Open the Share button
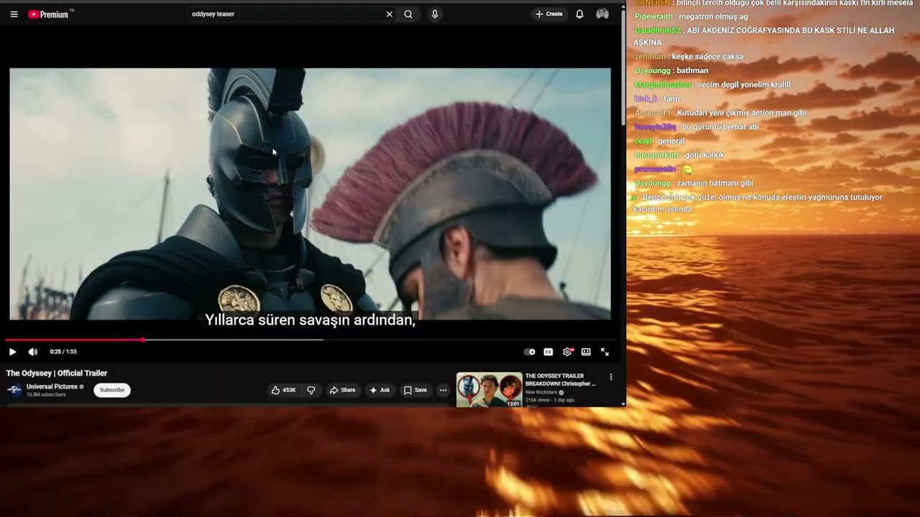920x517 pixels. coord(342,390)
